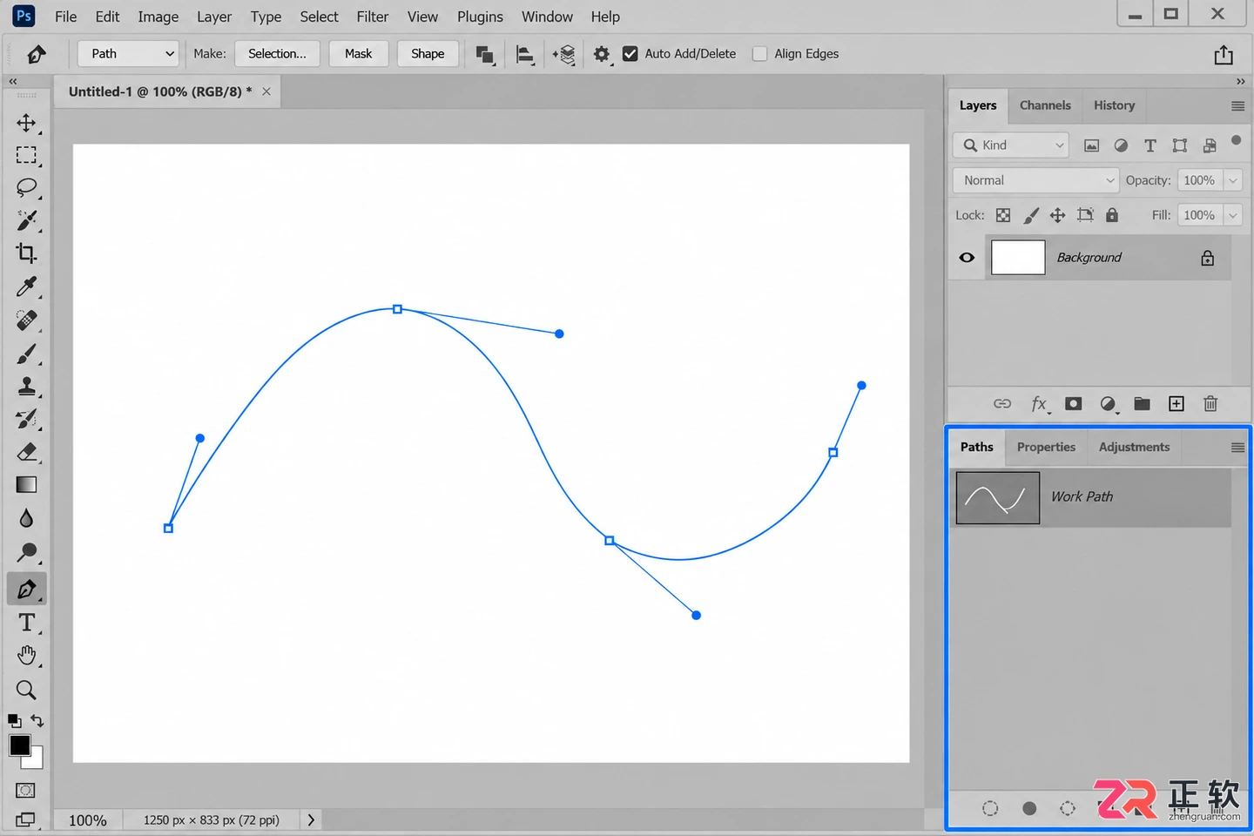
Task: Click the Shape button
Action: click(428, 54)
